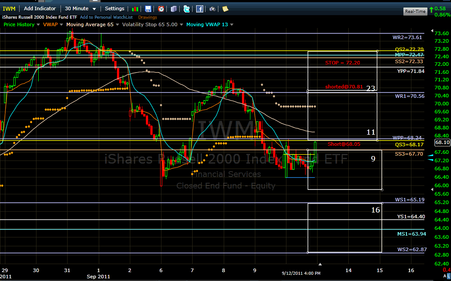Share the chart via the Twitter icon
The height and width of the screenshot is (281, 451).
click(187, 9)
